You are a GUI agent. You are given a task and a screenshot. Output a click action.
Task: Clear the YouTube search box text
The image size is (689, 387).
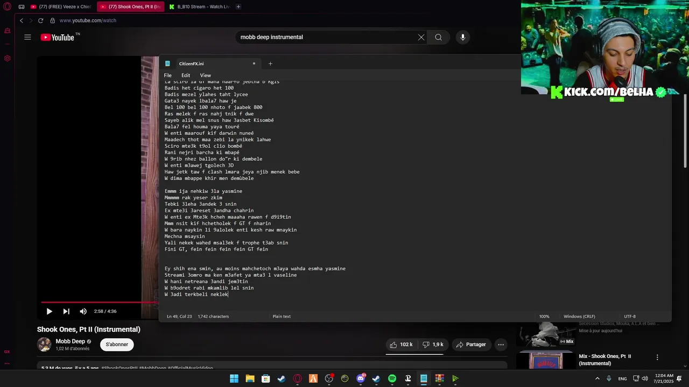click(x=421, y=37)
